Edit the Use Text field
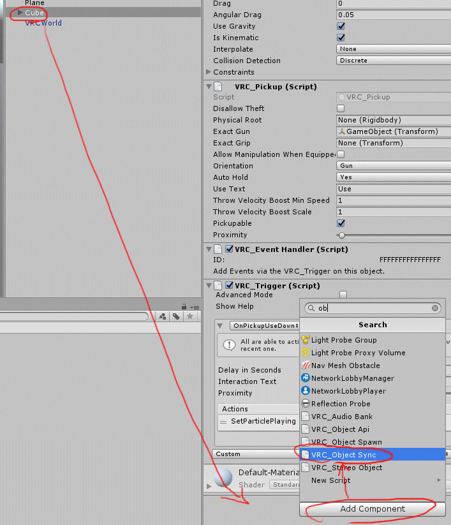 coord(394,189)
